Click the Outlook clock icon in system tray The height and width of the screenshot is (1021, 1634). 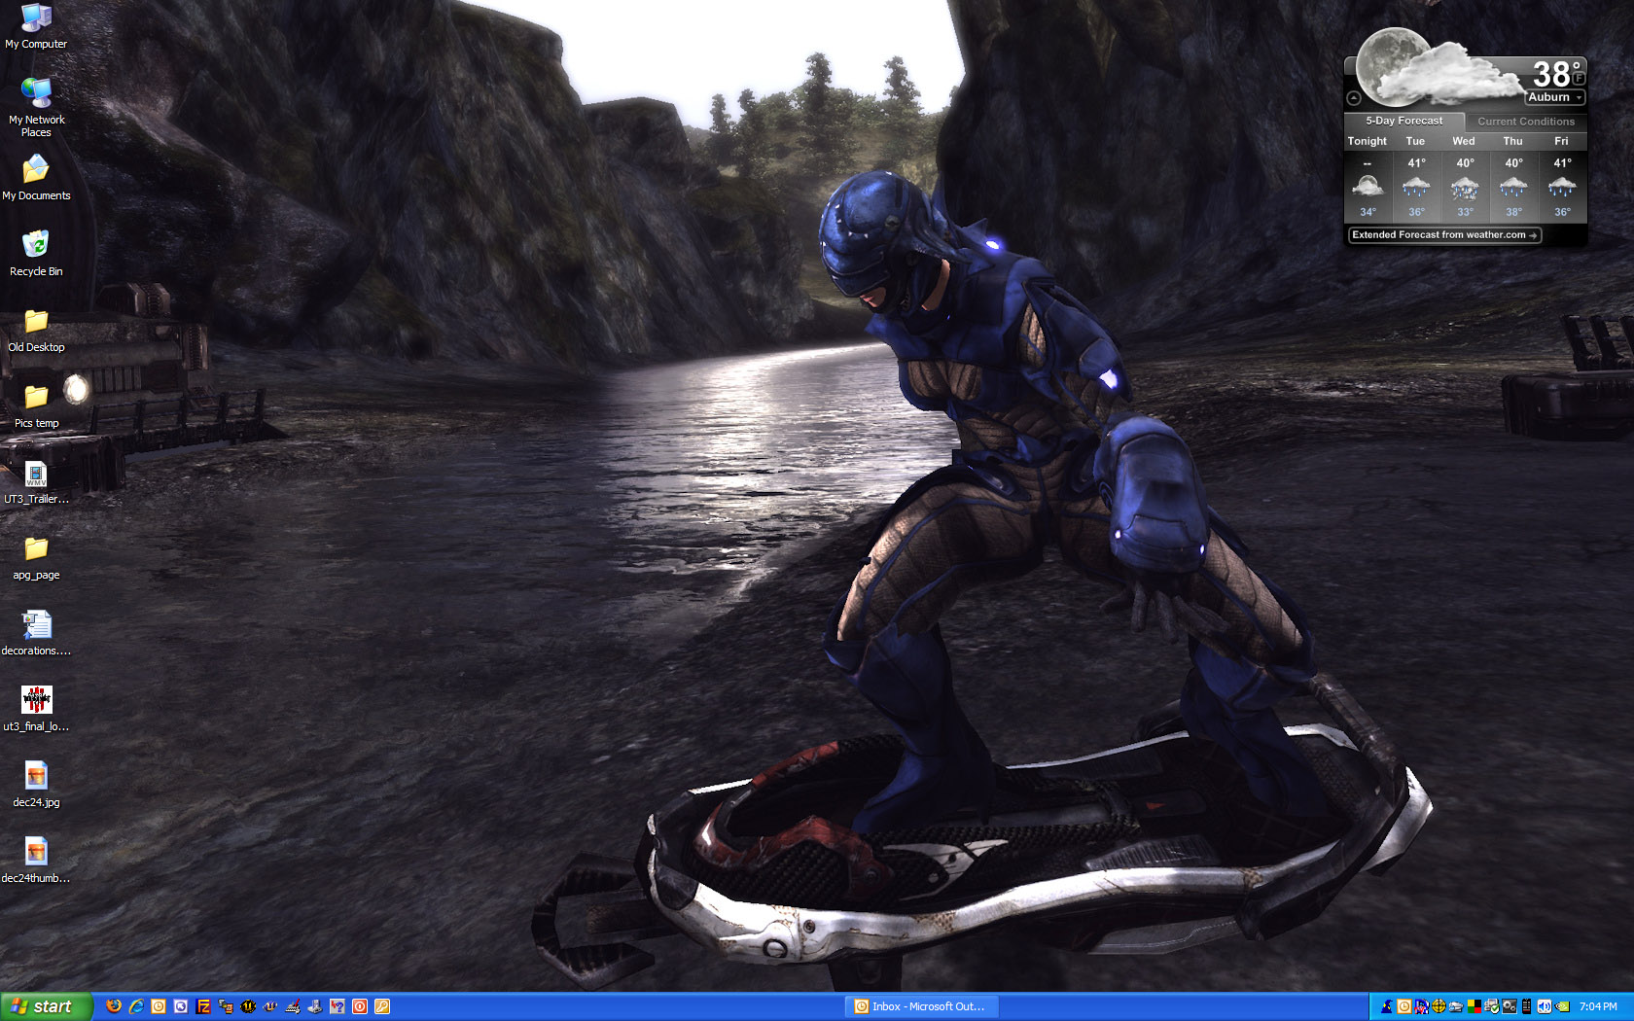click(x=1404, y=1006)
